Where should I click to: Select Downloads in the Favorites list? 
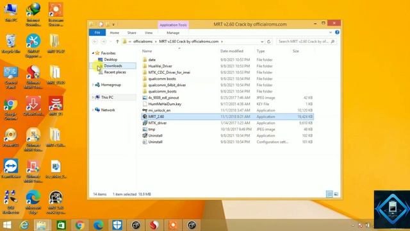(x=113, y=65)
